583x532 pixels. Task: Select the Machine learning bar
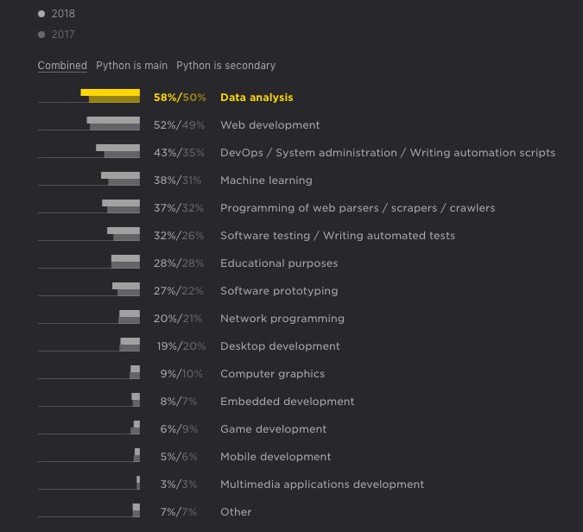(120, 179)
